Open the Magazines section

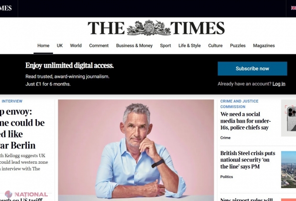pos(263,46)
